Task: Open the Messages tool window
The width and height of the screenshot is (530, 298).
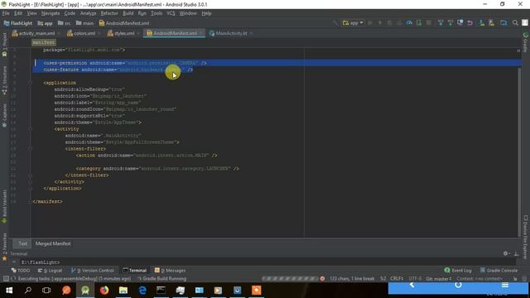Action: coord(170,271)
